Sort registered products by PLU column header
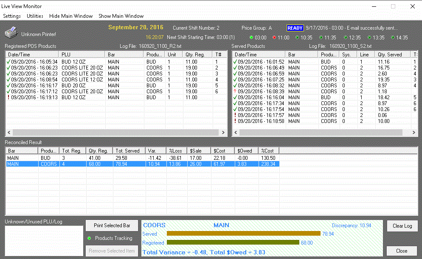Screen dimensions: 422x259 coord(82,55)
